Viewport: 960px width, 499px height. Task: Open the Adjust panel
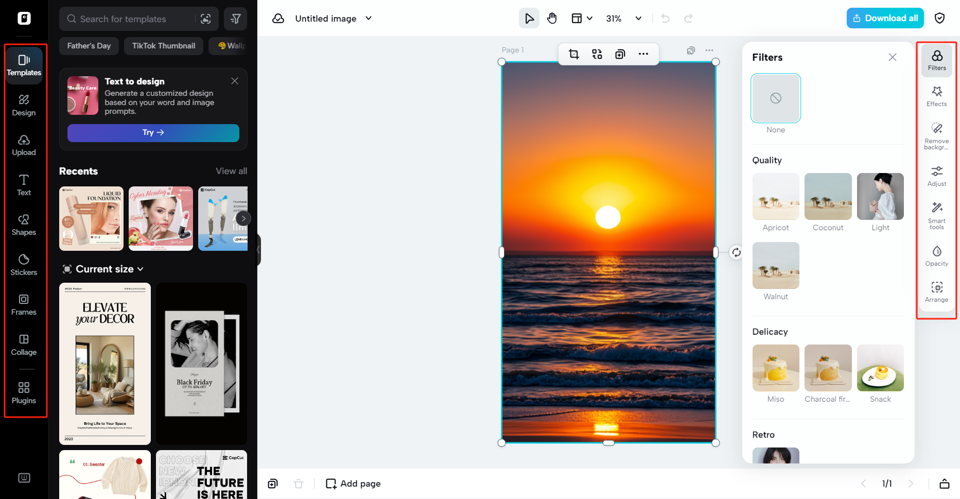[x=936, y=176]
